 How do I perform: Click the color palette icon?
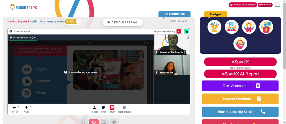pyautogui.click(x=114, y=122)
